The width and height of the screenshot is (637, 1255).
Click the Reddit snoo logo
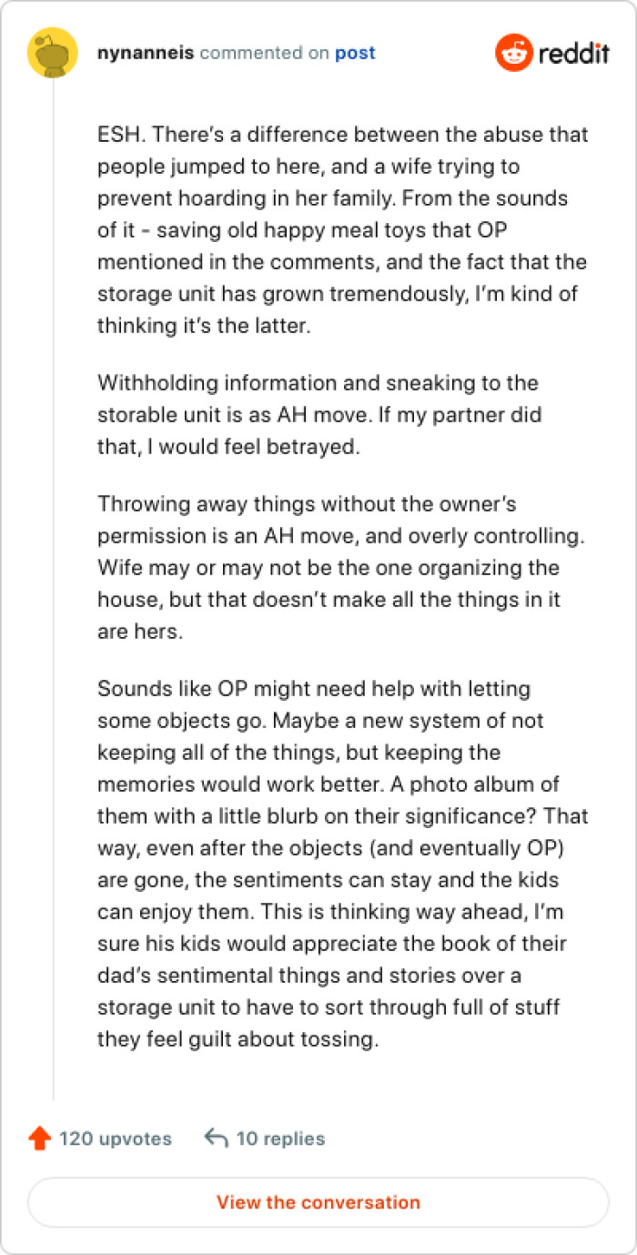coord(512,52)
